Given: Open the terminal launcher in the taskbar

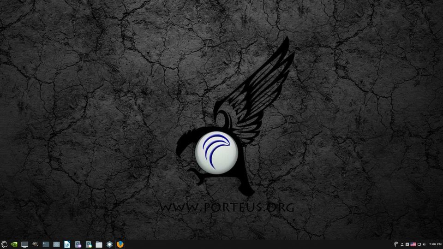Looking at the screenshot, I should coord(46,244).
